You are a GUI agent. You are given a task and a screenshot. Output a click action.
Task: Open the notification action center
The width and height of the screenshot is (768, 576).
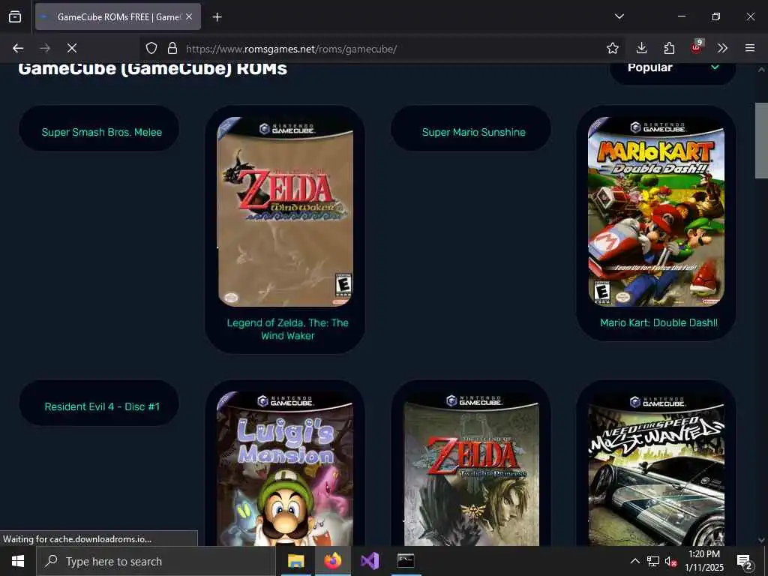[x=745, y=561]
